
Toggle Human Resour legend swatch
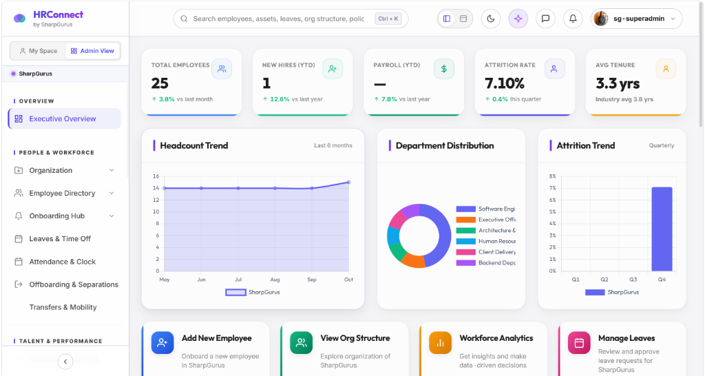click(x=465, y=242)
